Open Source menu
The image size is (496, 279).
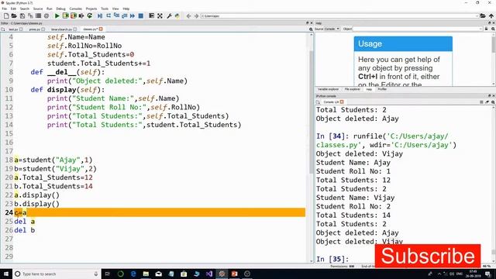coord(38,9)
